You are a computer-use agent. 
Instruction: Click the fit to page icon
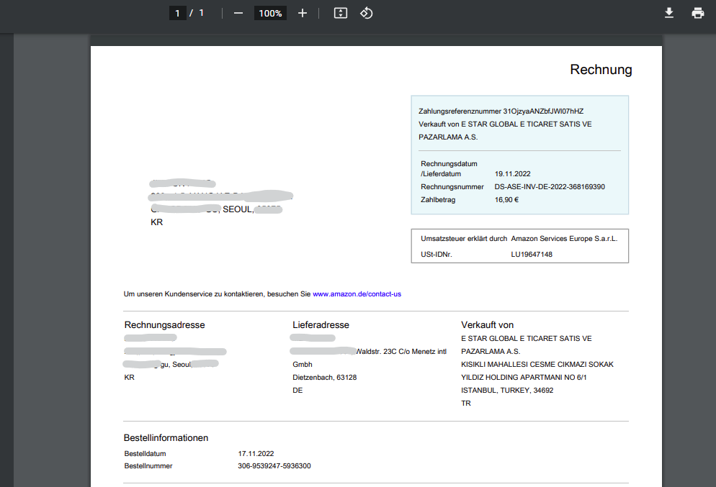[341, 13]
